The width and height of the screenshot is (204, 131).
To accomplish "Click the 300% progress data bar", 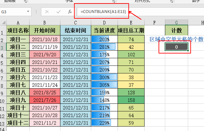I will tap(104, 77).
